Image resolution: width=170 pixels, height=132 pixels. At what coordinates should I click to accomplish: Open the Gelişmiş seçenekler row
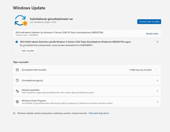87,91
